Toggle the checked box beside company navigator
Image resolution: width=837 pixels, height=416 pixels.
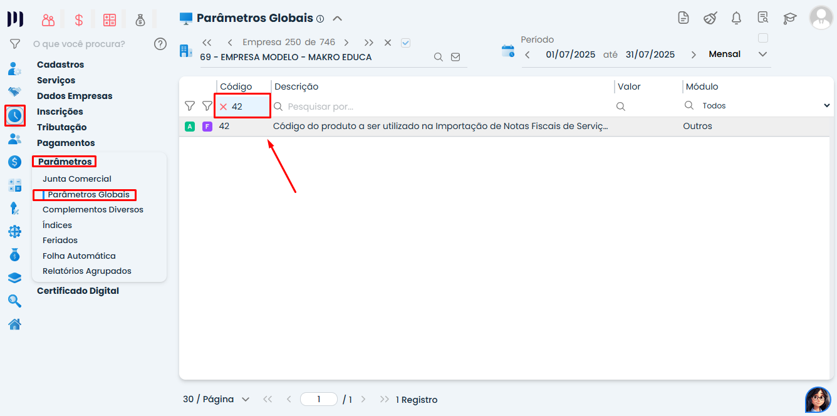tap(405, 43)
